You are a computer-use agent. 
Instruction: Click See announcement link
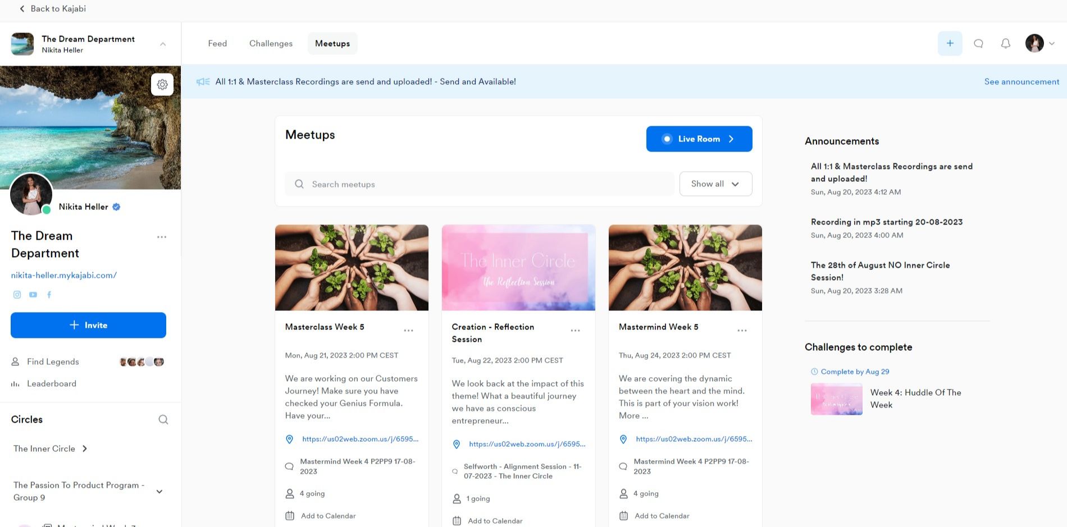[x=1022, y=82]
